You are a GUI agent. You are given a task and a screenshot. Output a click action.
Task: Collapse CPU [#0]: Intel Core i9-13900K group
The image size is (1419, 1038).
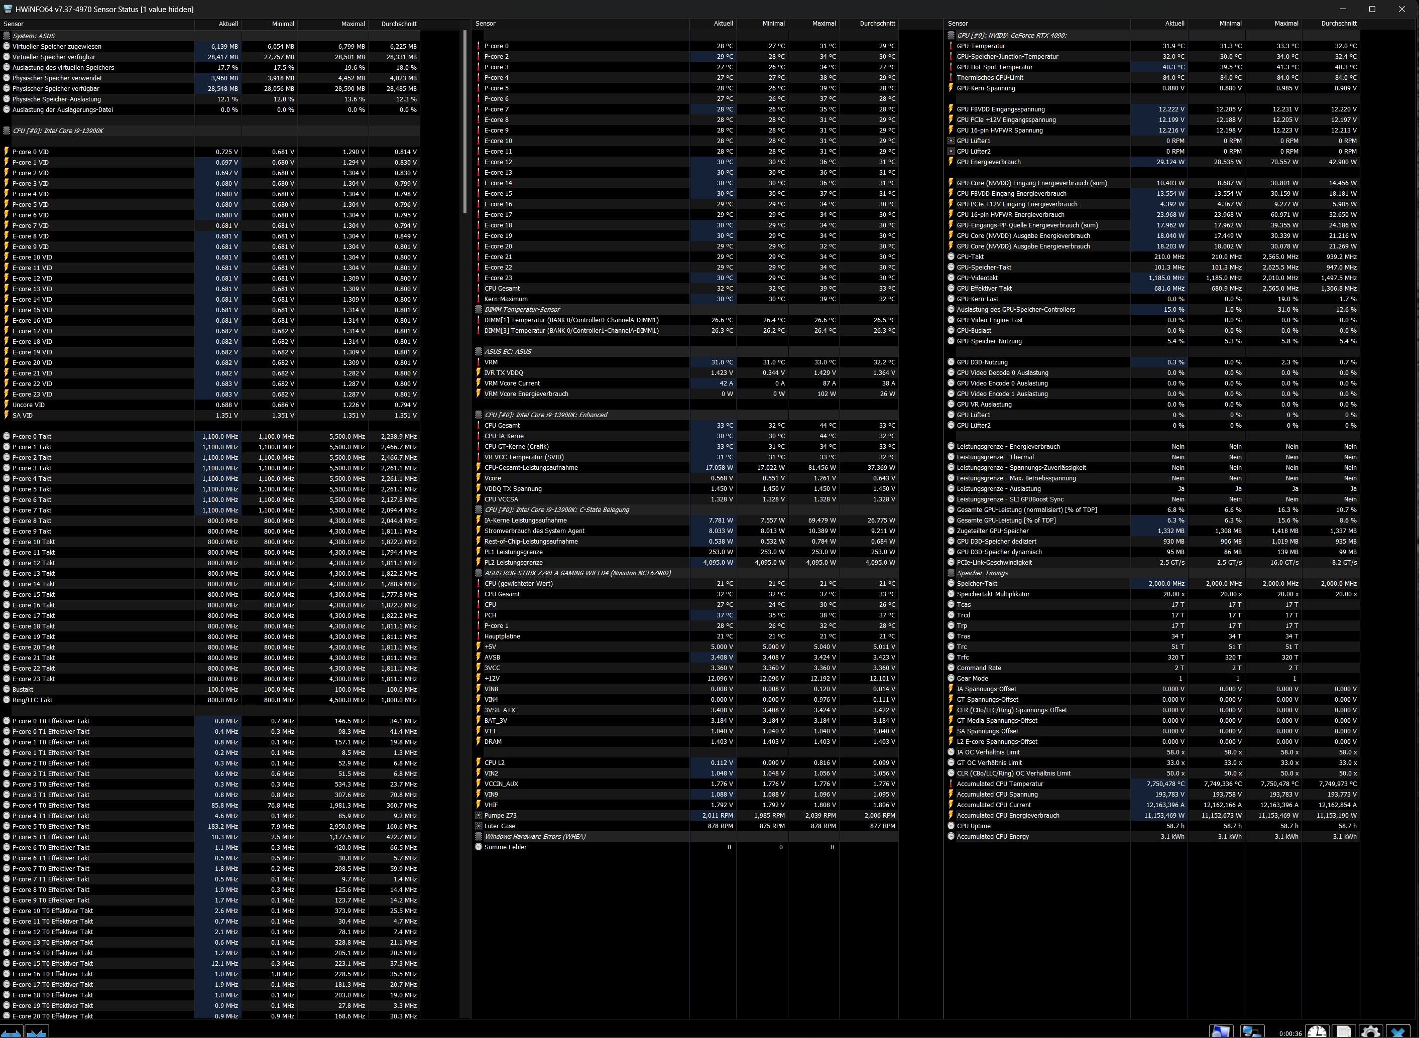pyautogui.click(x=58, y=131)
